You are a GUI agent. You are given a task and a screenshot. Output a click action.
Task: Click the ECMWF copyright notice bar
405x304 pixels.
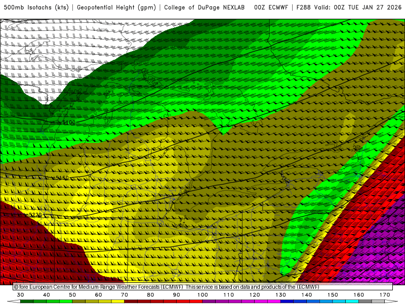click(203, 287)
